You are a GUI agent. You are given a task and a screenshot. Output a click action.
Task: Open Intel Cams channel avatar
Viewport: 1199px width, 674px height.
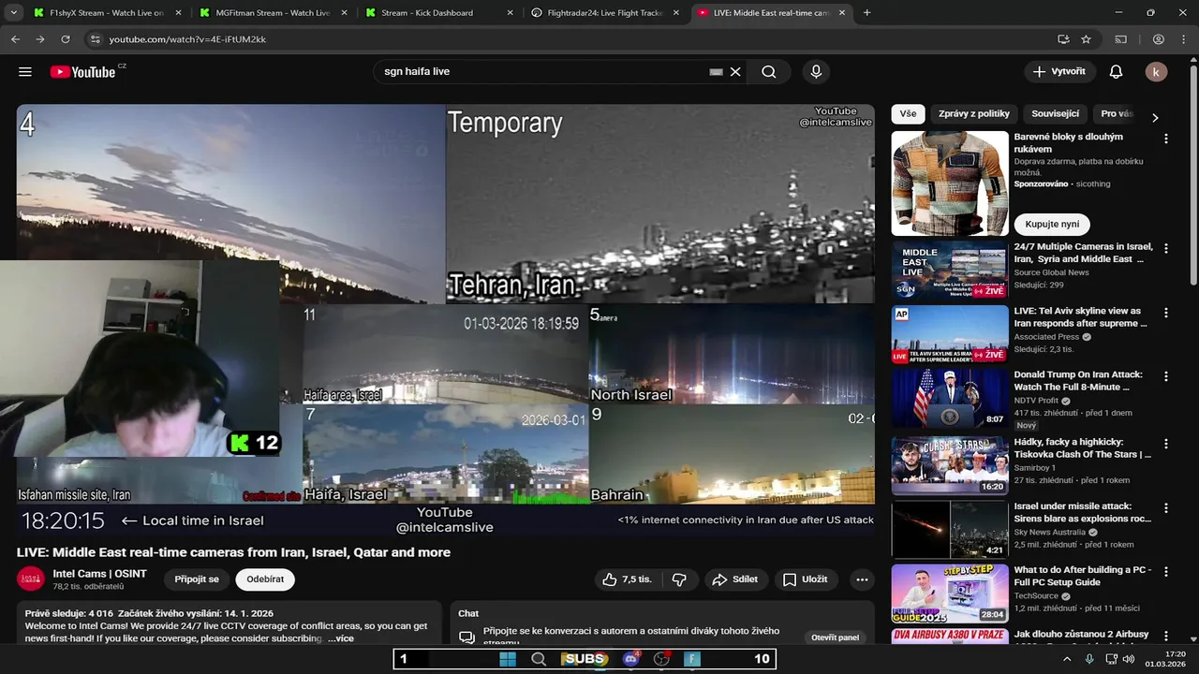click(x=31, y=579)
